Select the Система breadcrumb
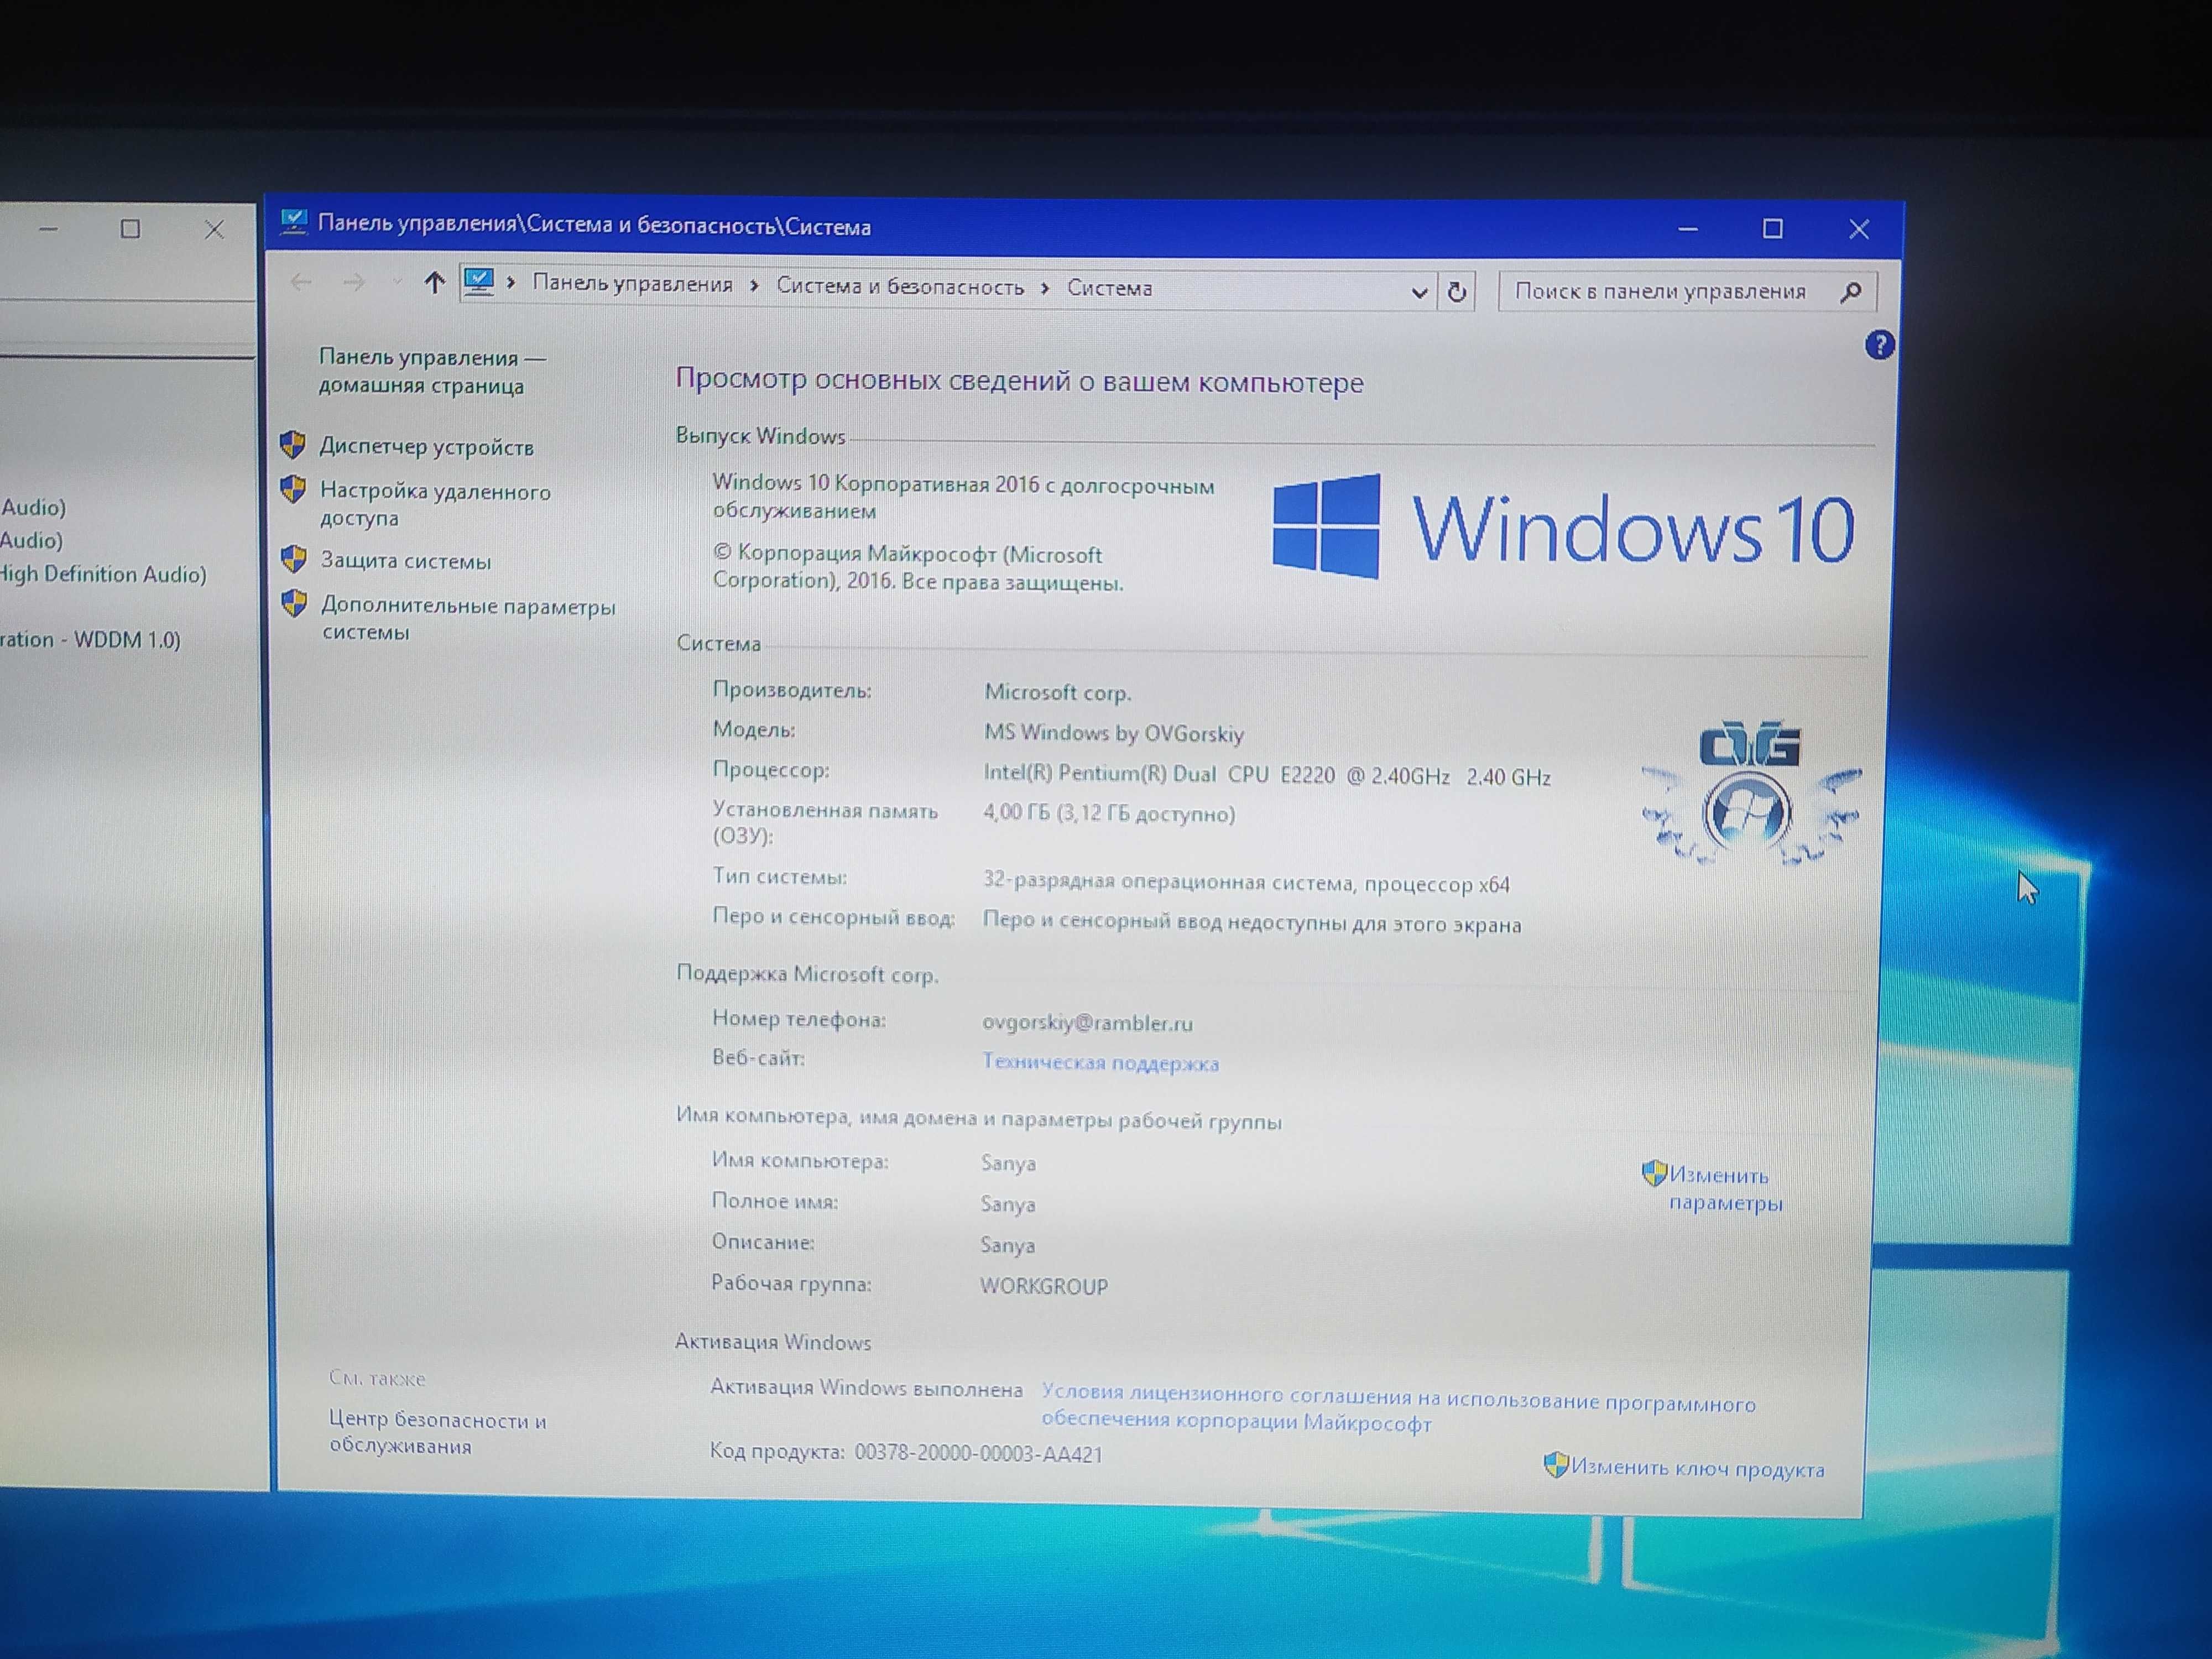The height and width of the screenshot is (1659, 2212). (1109, 288)
